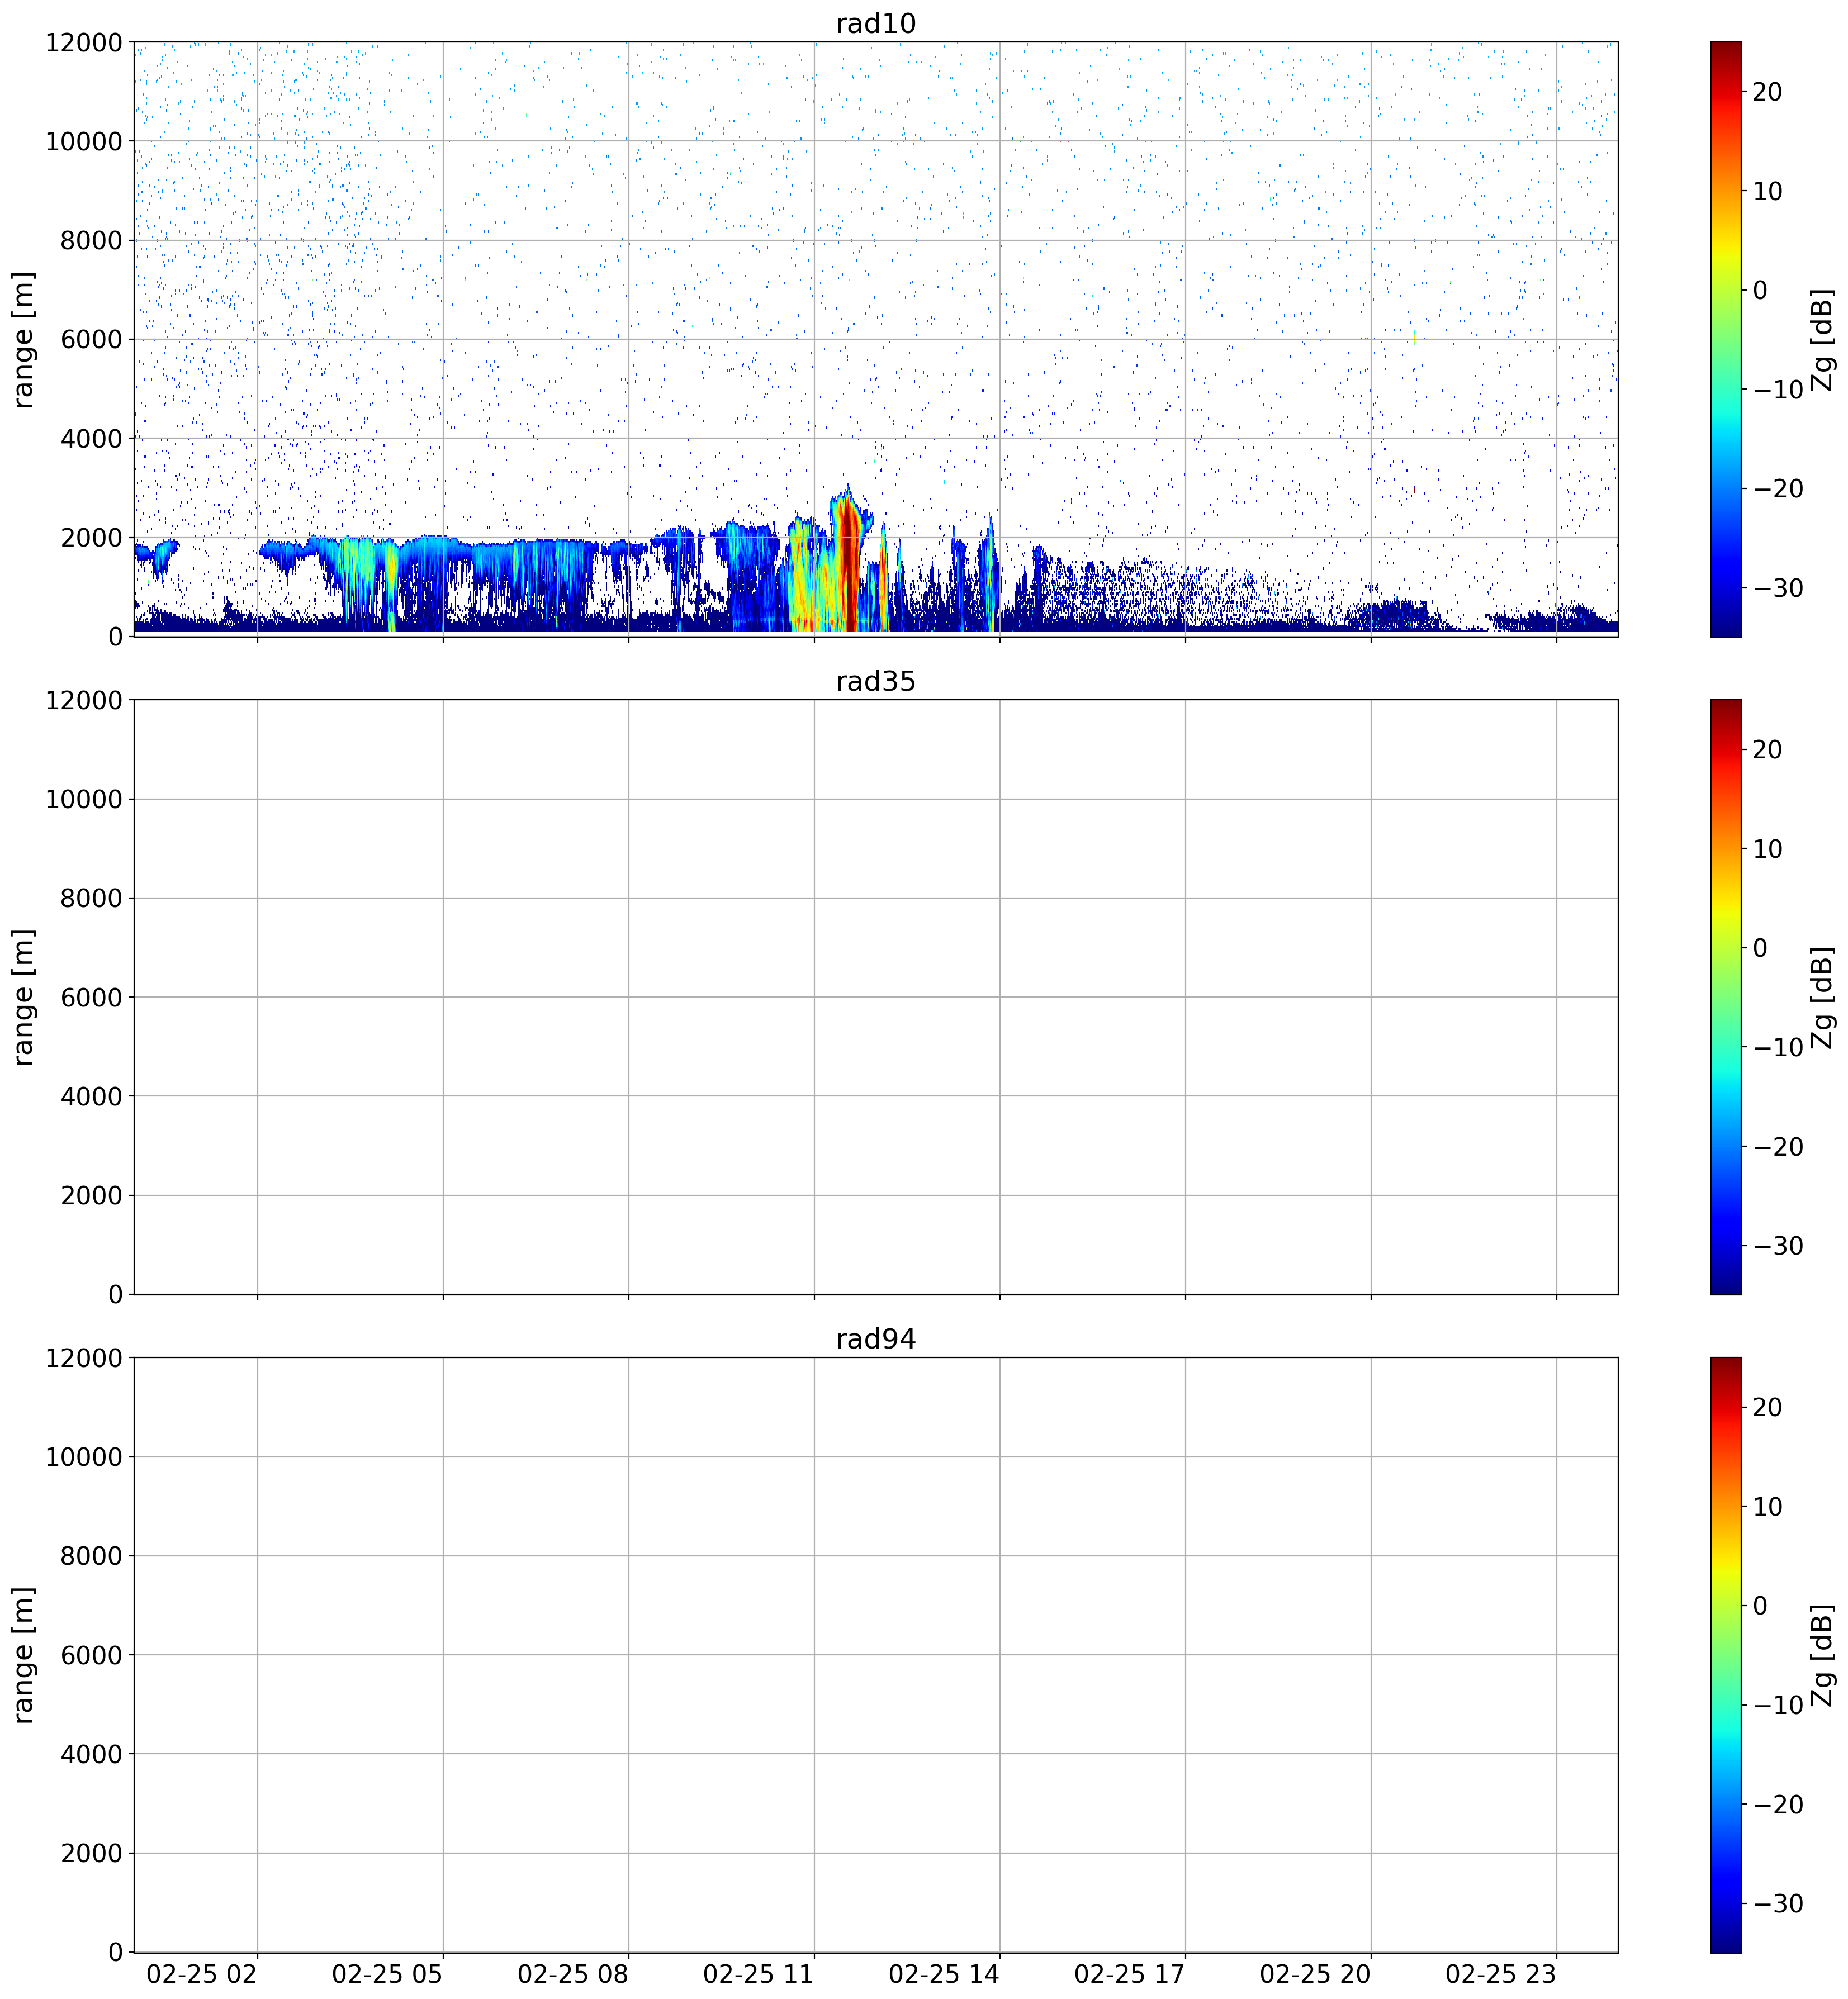
Task: Click the Zg [dB] label of rad35 colorbar
Action: coord(1824,998)
